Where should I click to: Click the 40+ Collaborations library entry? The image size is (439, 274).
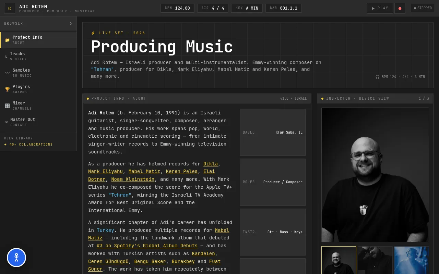(x=28, y=145)
